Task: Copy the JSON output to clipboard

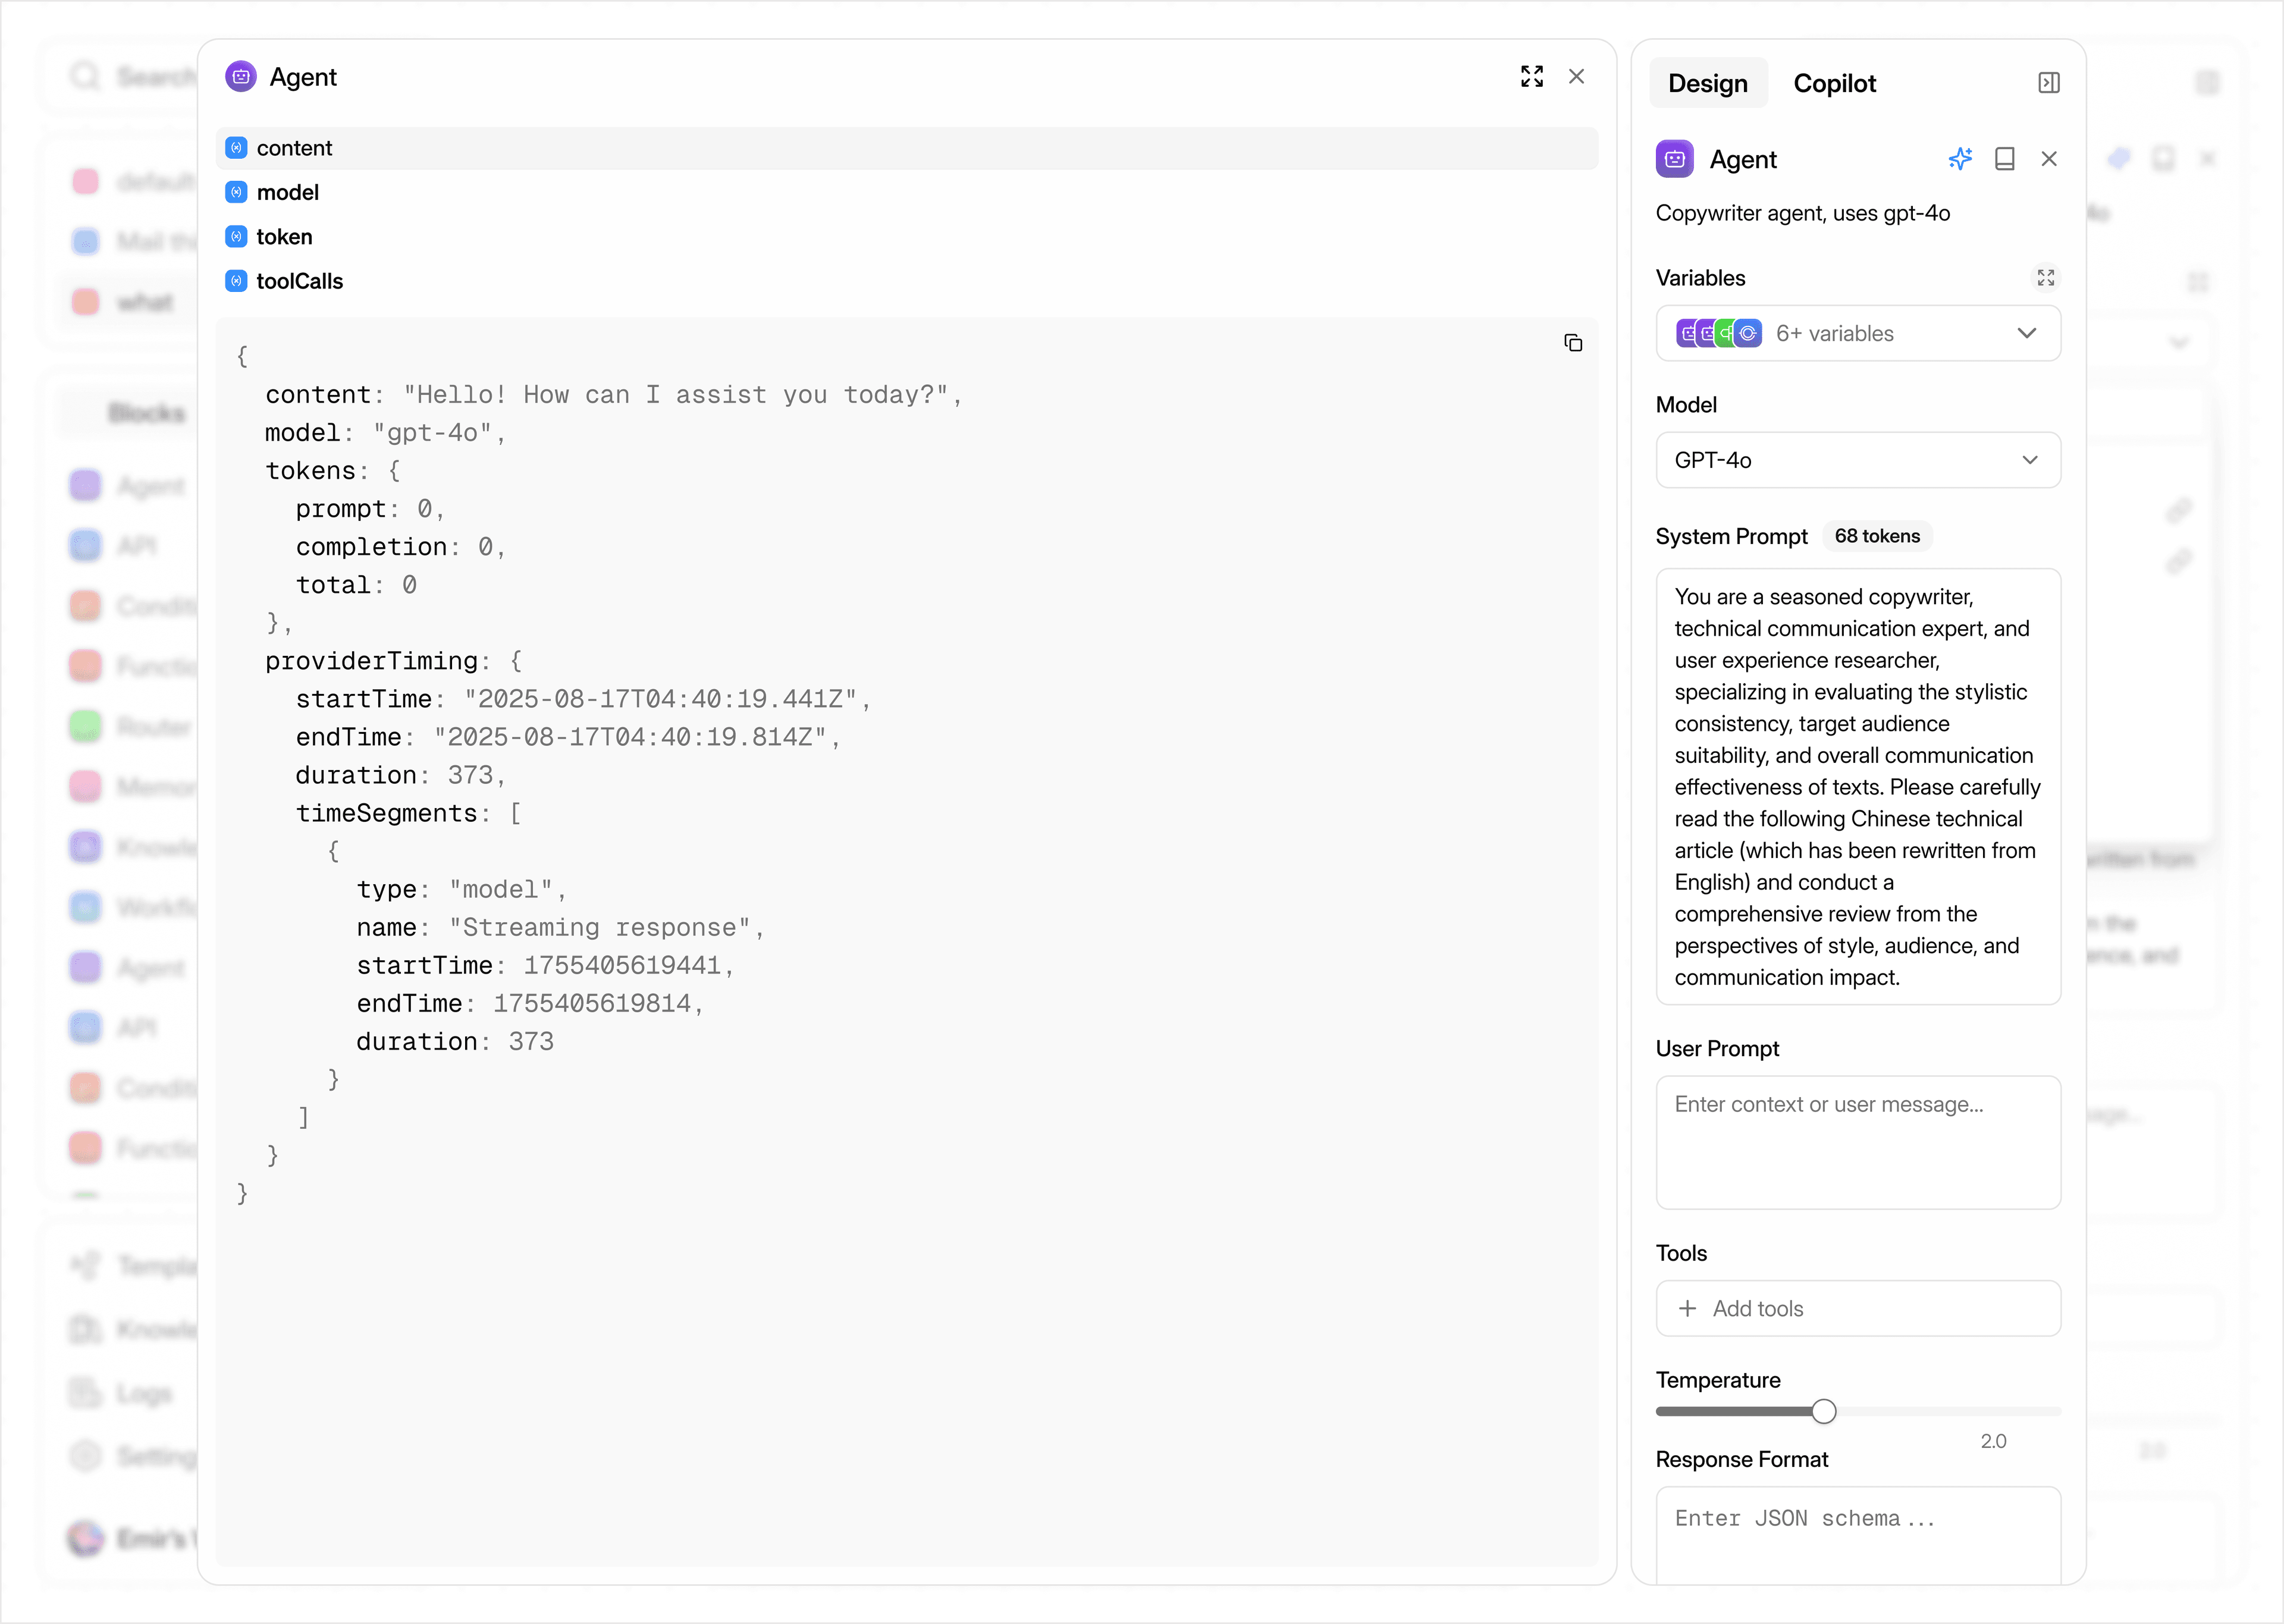Action: pyautogui.click(x=1573, y=343)
